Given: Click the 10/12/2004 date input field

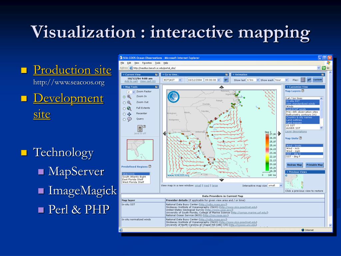Looking at the screenshot, I should pos(195,80).
